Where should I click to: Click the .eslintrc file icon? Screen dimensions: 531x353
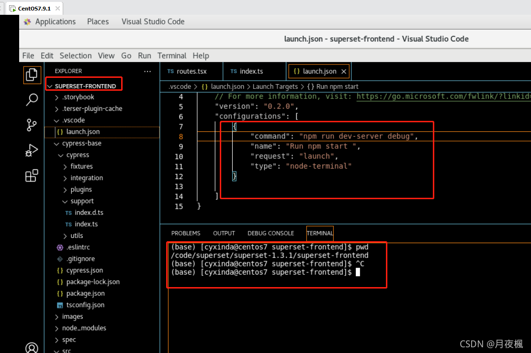tap(60, 247)
